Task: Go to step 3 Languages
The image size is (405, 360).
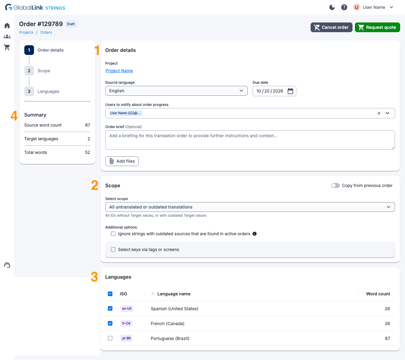Action: tap(42, 91)
